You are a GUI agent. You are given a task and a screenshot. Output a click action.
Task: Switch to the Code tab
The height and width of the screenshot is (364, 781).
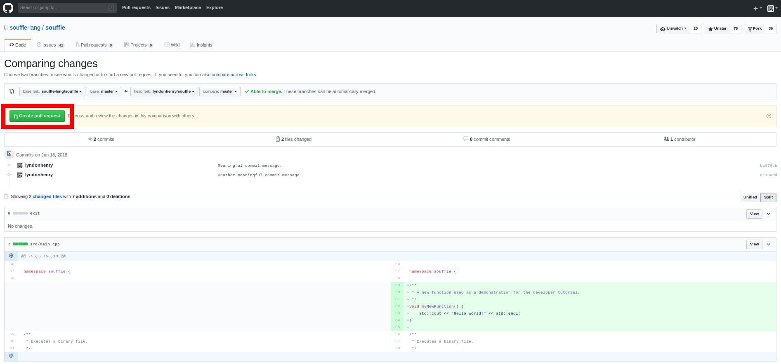point(18,45)
